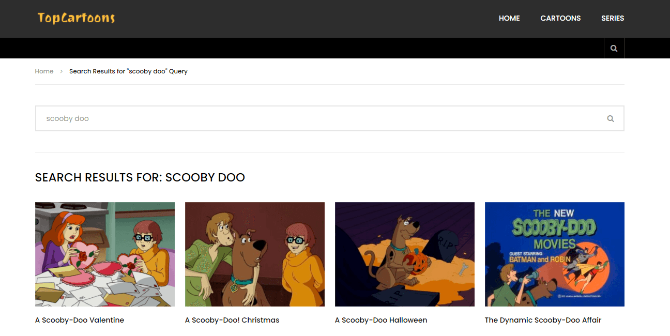Screen dimensions: 670x336
Task: Click the A Scooby-Doo Valentine title link
Action: [80, 320]
